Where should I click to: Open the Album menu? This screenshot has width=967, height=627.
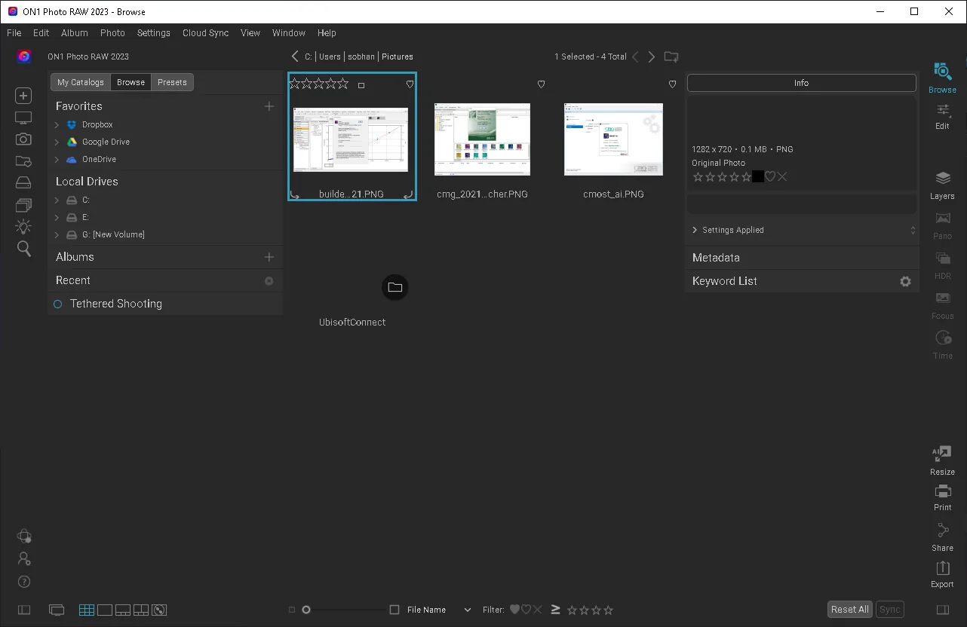pos(75,33)
